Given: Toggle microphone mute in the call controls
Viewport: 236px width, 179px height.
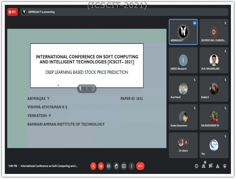Looking at the screenshot, I should (x=93, y=166).
